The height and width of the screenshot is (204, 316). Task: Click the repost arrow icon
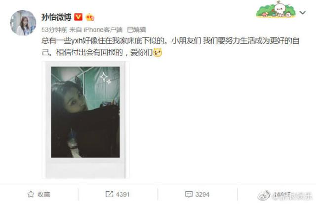(109, 194)
